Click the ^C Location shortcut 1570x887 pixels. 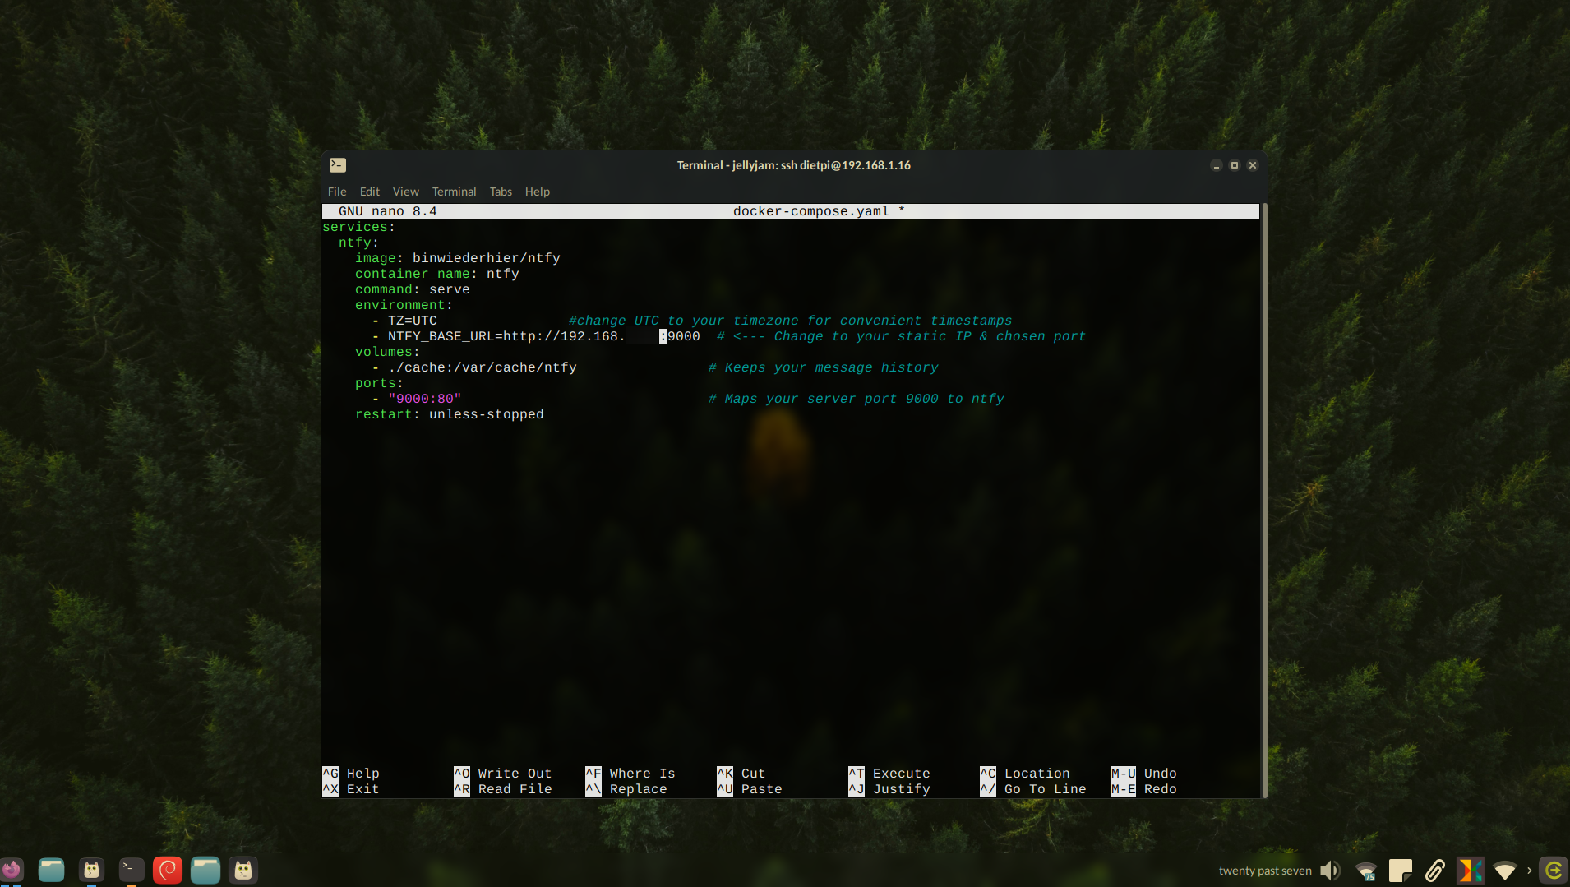click(x=1025, y=774)
